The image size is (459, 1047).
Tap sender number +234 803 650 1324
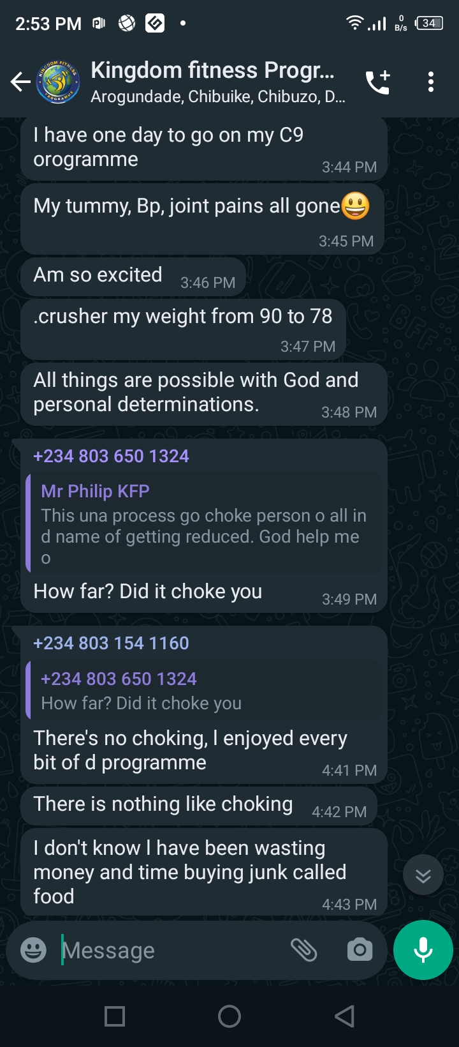point(111,456)
